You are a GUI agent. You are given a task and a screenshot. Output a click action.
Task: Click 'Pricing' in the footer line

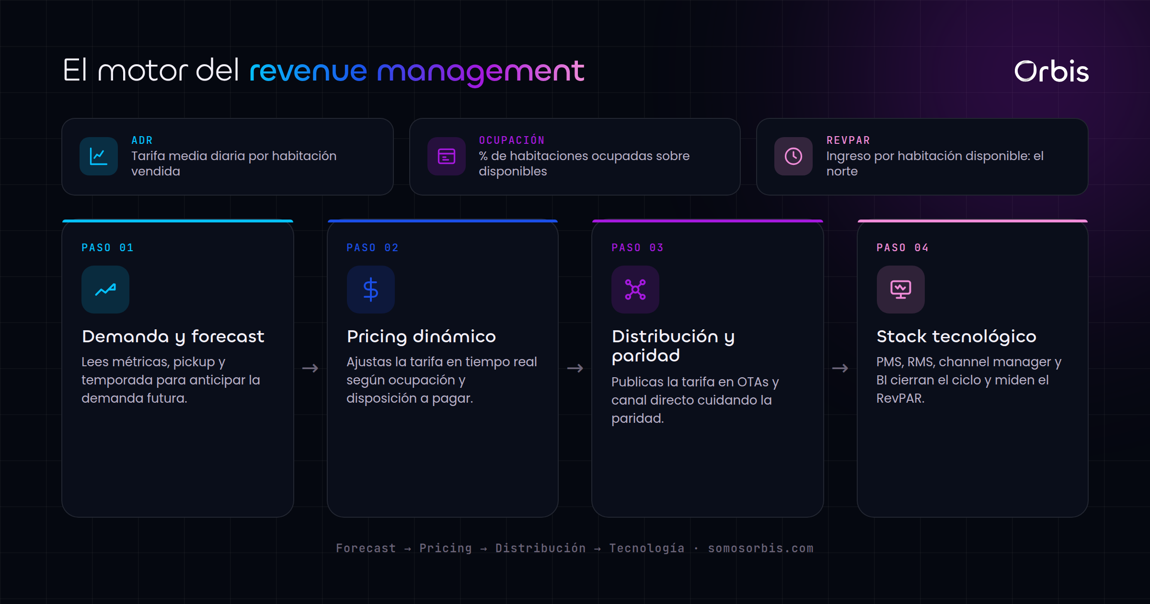tap(446, 548)
